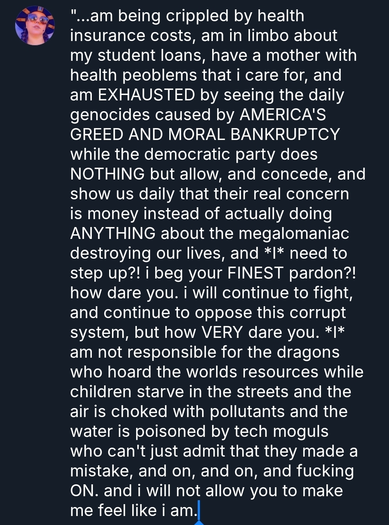Place cursor on the word "genocides"
Screen dimensions: 389x525
pyautogui.click(x=110, y=115)
